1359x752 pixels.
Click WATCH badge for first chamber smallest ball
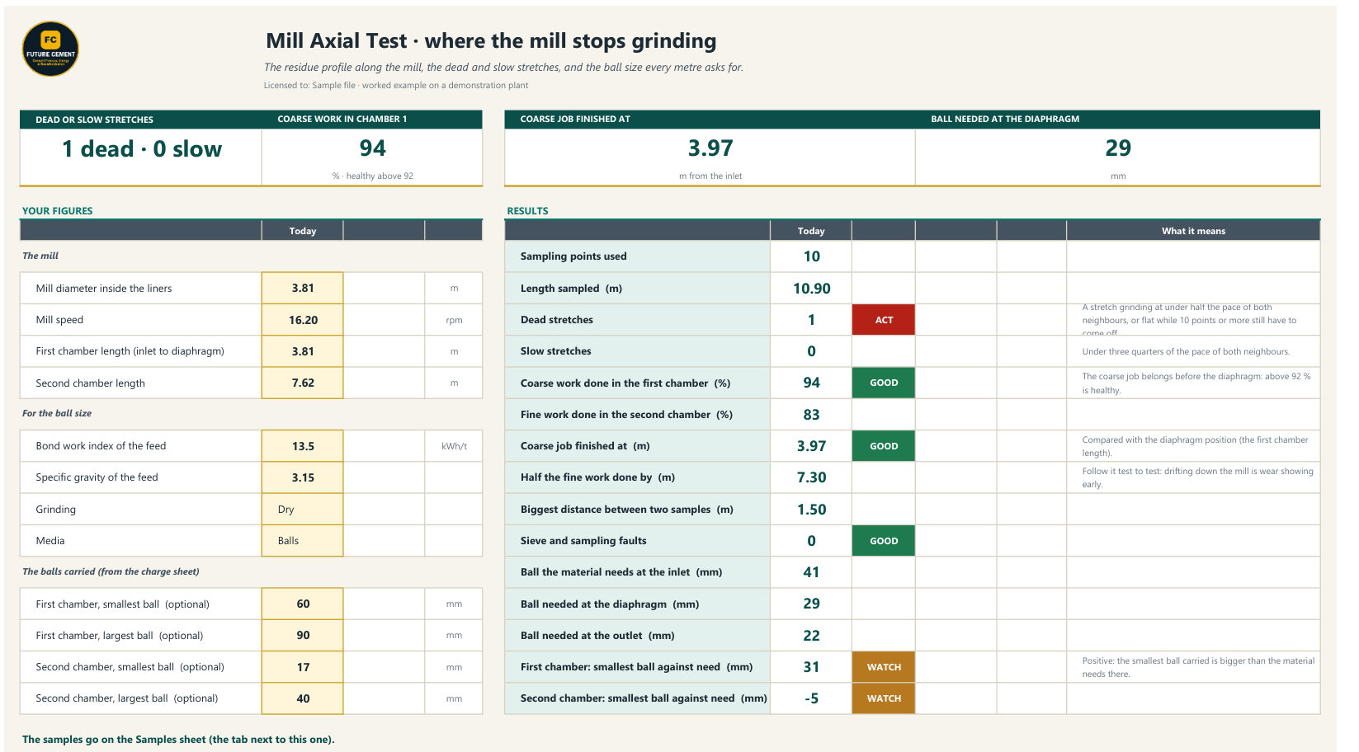point(884,667)
